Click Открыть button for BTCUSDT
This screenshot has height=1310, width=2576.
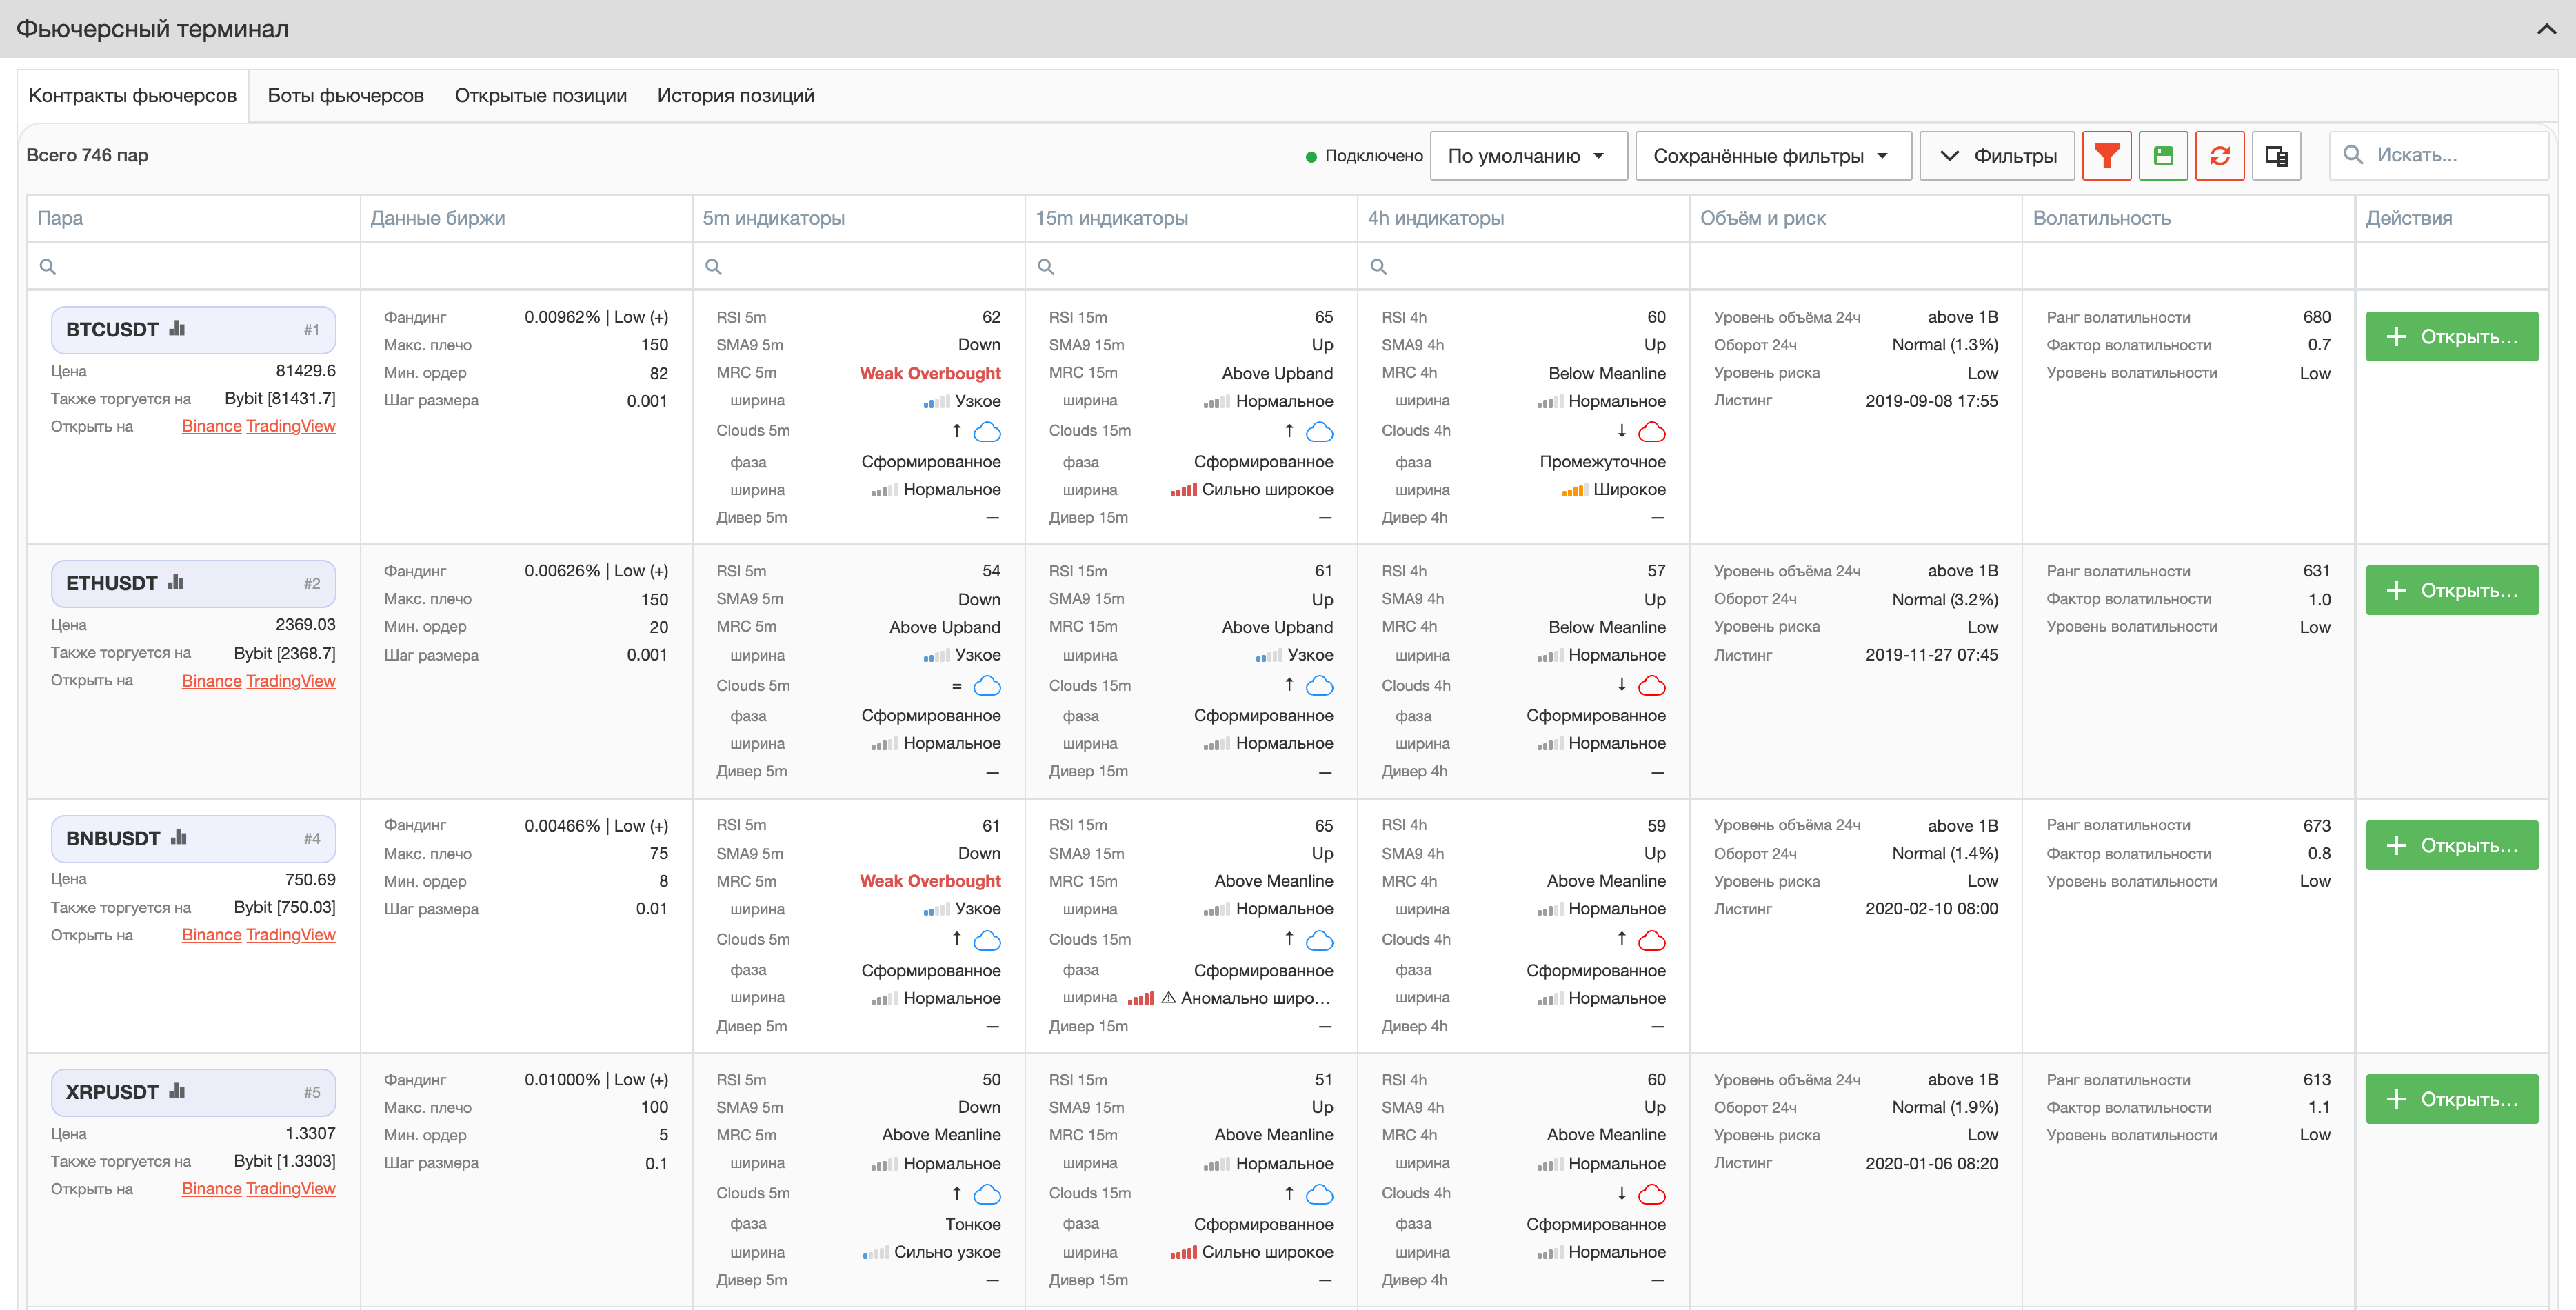click(2451, 337)
